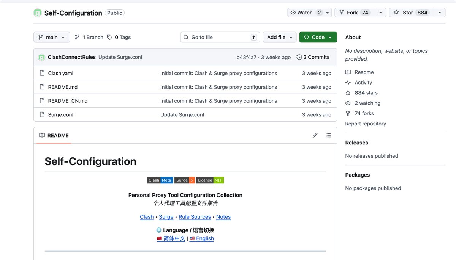Jump to the Notes link in README

[223, 217]
